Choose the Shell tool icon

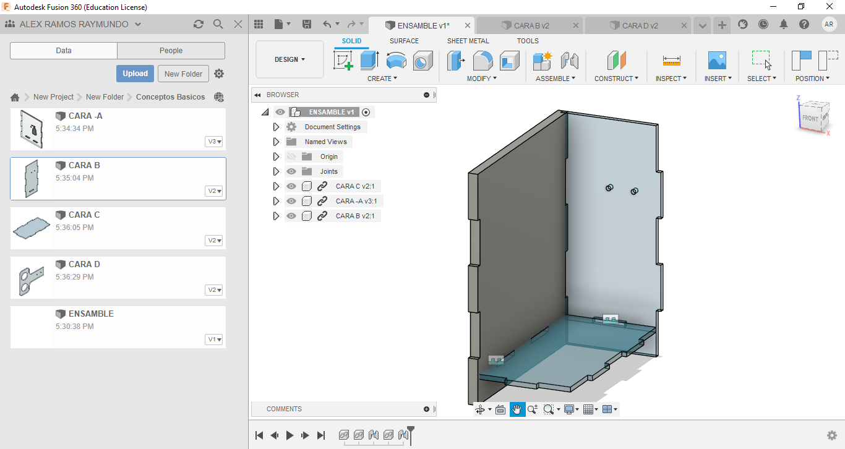pyautogui.click(x=510, y=61)
